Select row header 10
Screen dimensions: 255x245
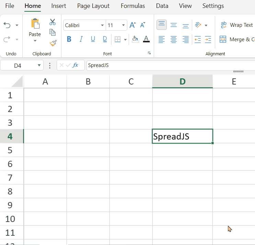tap(12, 219)
